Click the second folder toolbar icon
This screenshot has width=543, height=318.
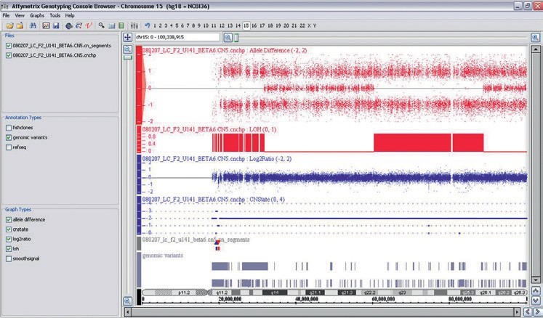coord(20,25)
